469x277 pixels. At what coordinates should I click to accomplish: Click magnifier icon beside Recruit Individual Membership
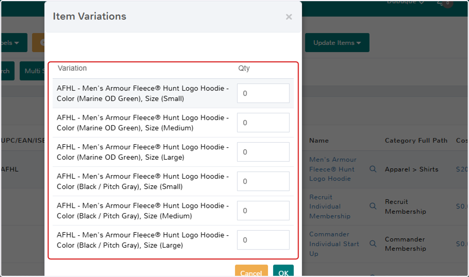pos(373,206)
